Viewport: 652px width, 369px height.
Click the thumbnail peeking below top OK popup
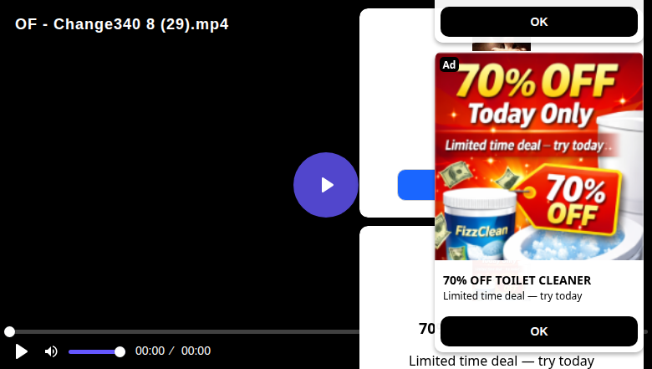[x=502, y=46]
